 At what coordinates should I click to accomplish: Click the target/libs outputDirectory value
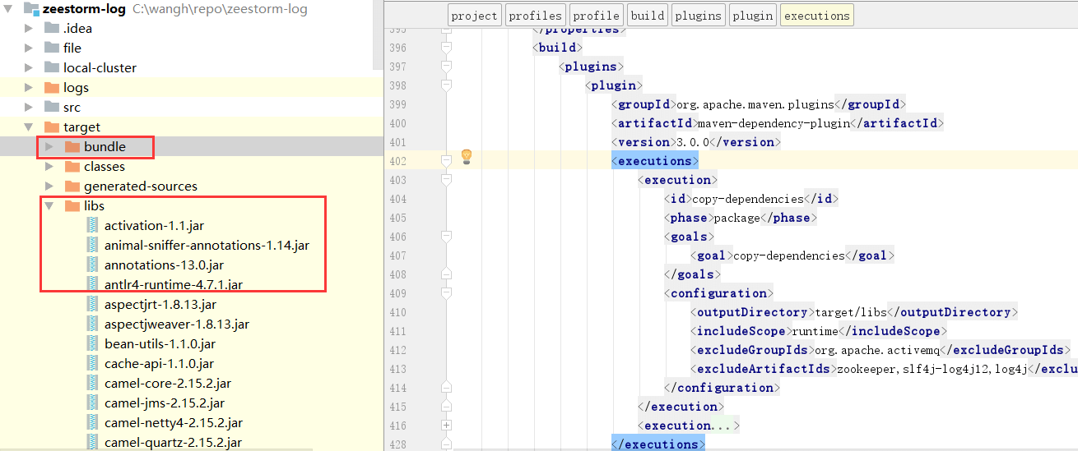tap(852, 312)
